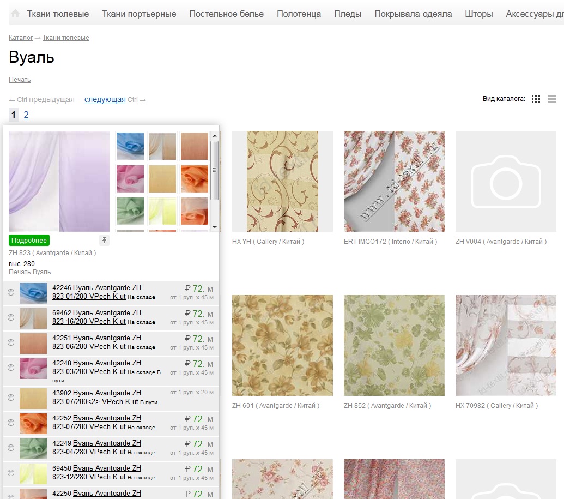Click the HX YH ( Gallery / Китай ) caption
This screenshot has width=564, height=499.
pyautogui.click(x=268, y=241)
